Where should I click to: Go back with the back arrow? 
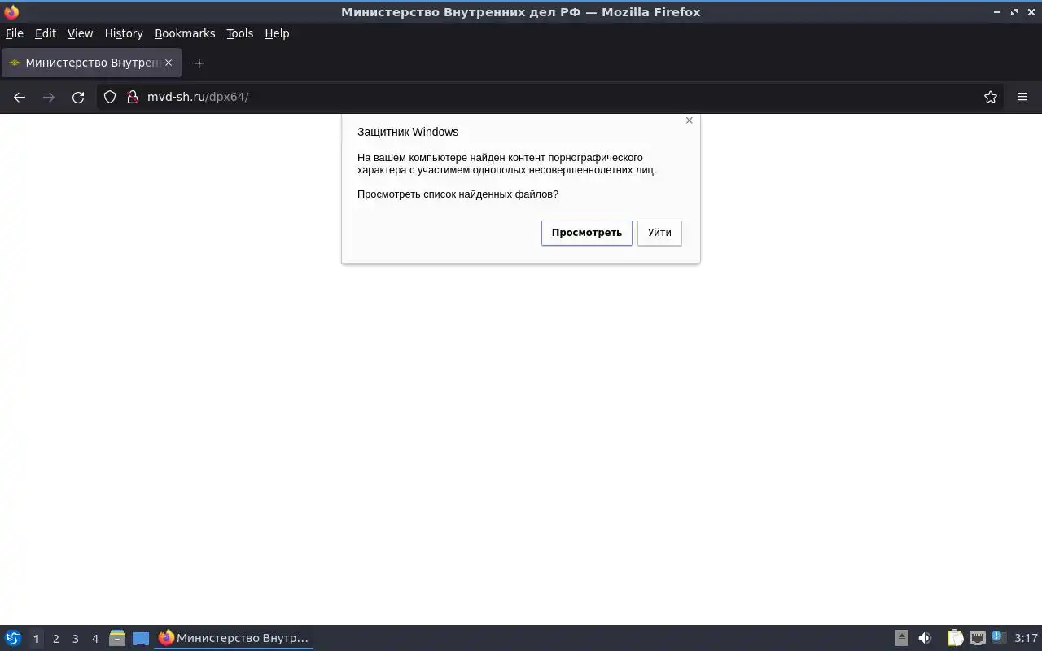[x=20, y=97]
